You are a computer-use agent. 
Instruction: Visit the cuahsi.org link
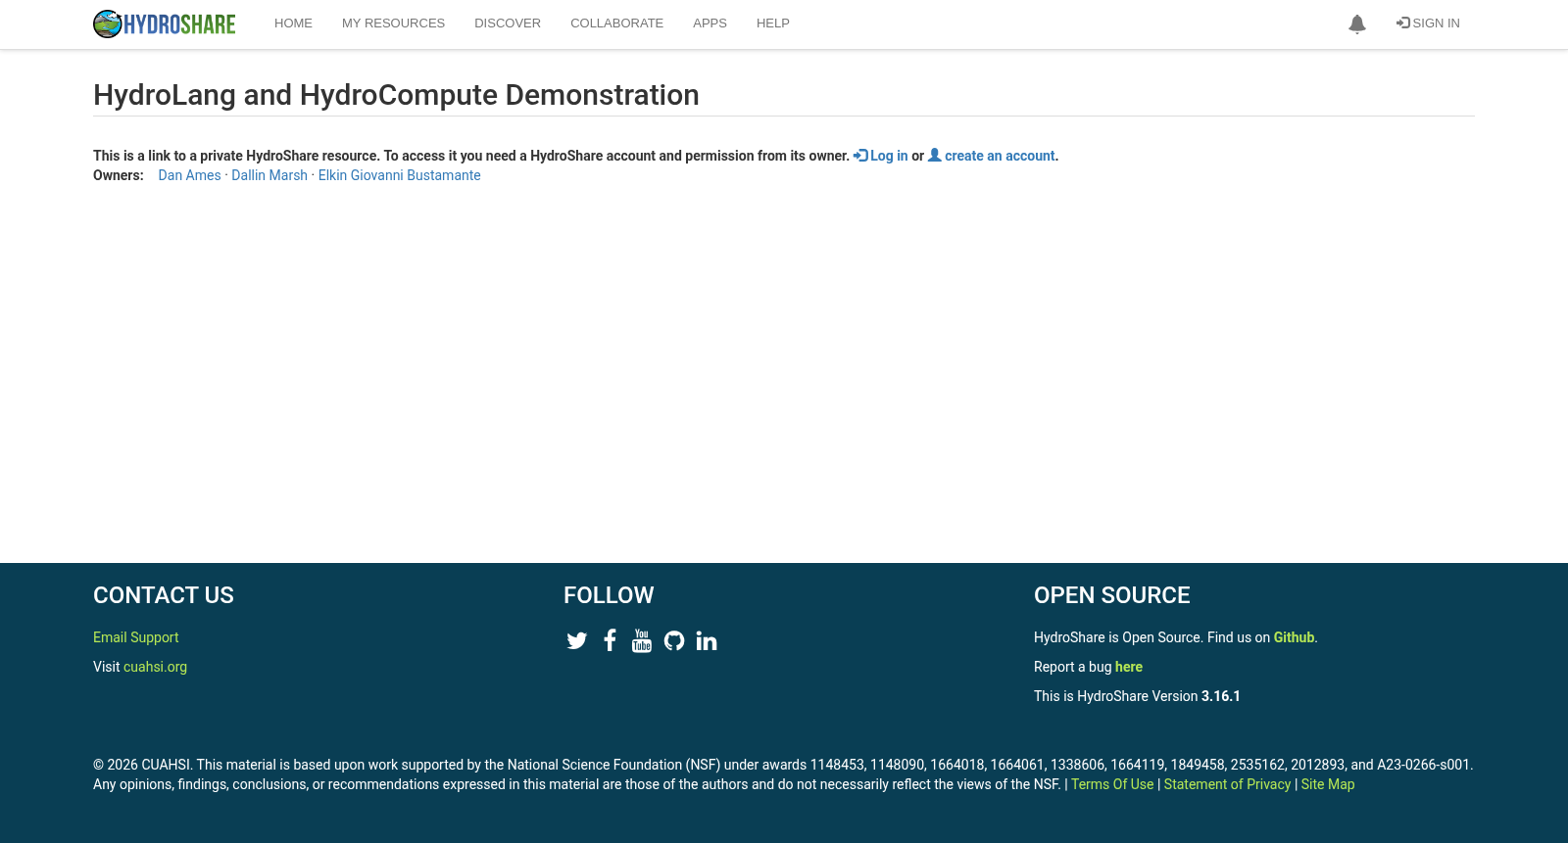click(155, 667)
